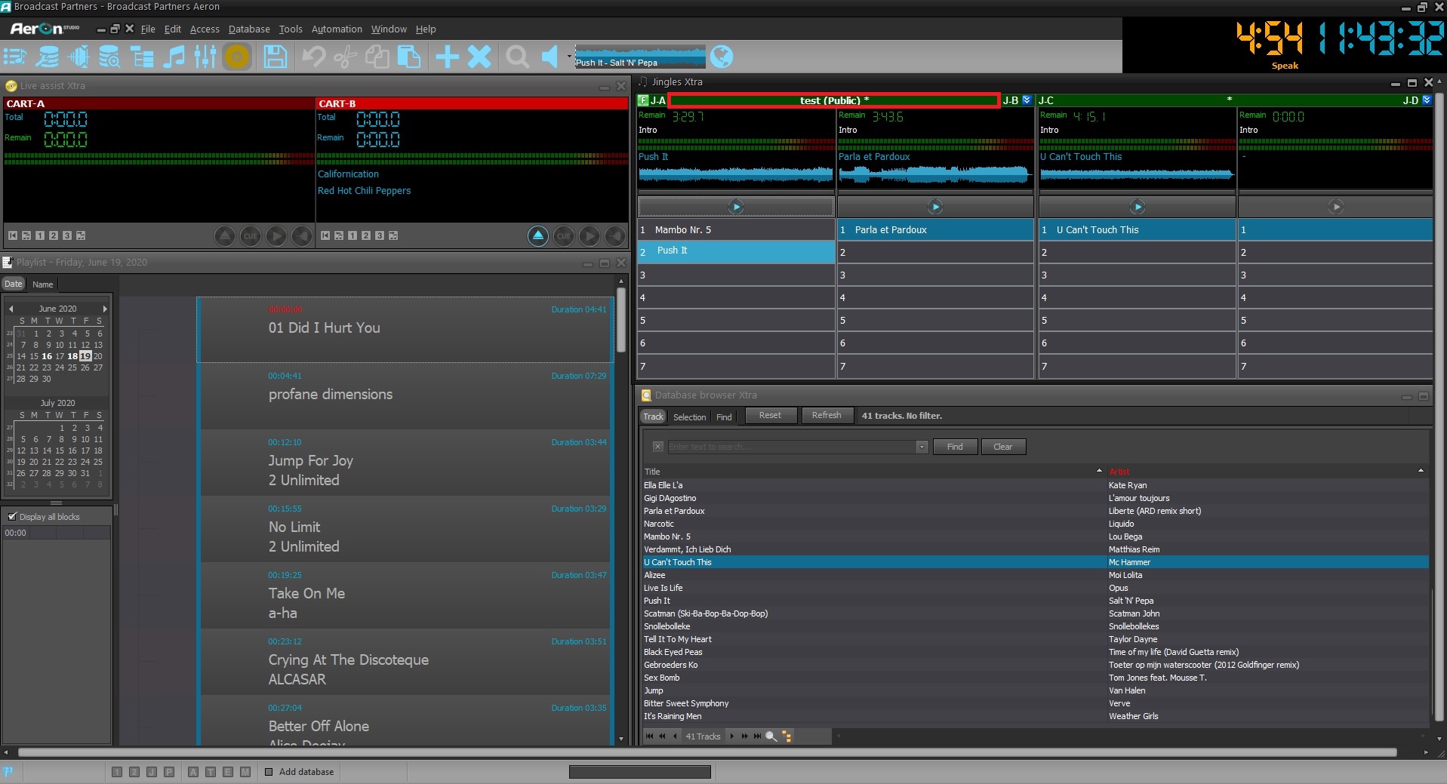
Task: Click the magnifier search icon in the toolbar
Action: 517,57
